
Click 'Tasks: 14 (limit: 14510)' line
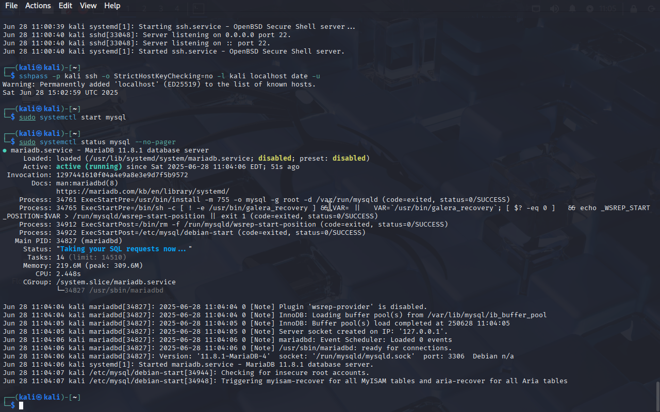(x=77, y=257)
